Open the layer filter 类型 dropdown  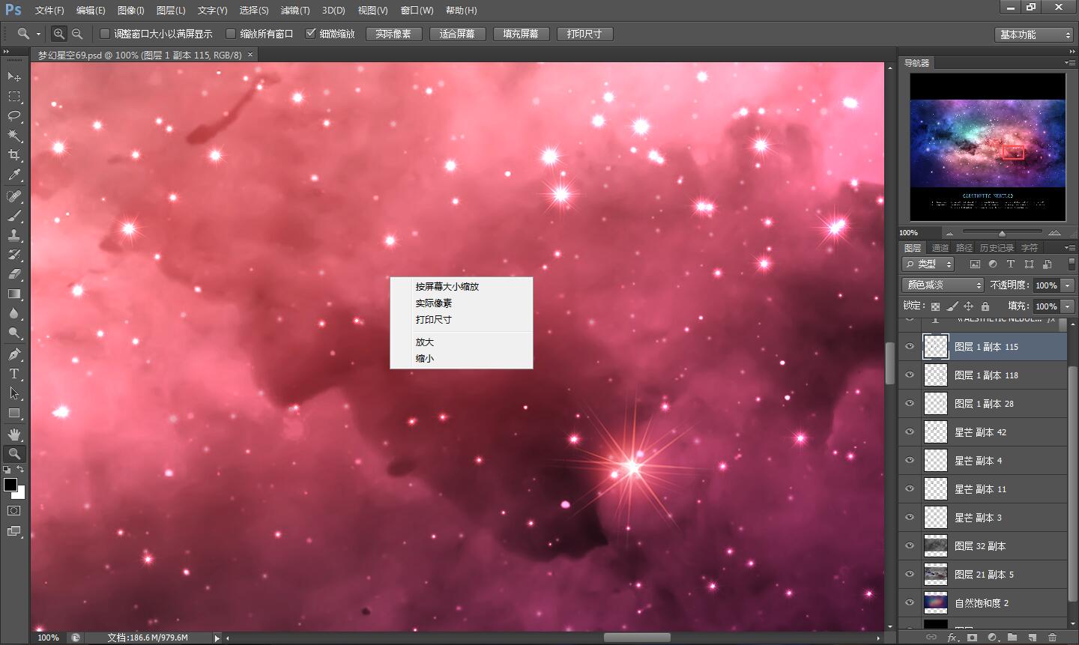(928, 264)
